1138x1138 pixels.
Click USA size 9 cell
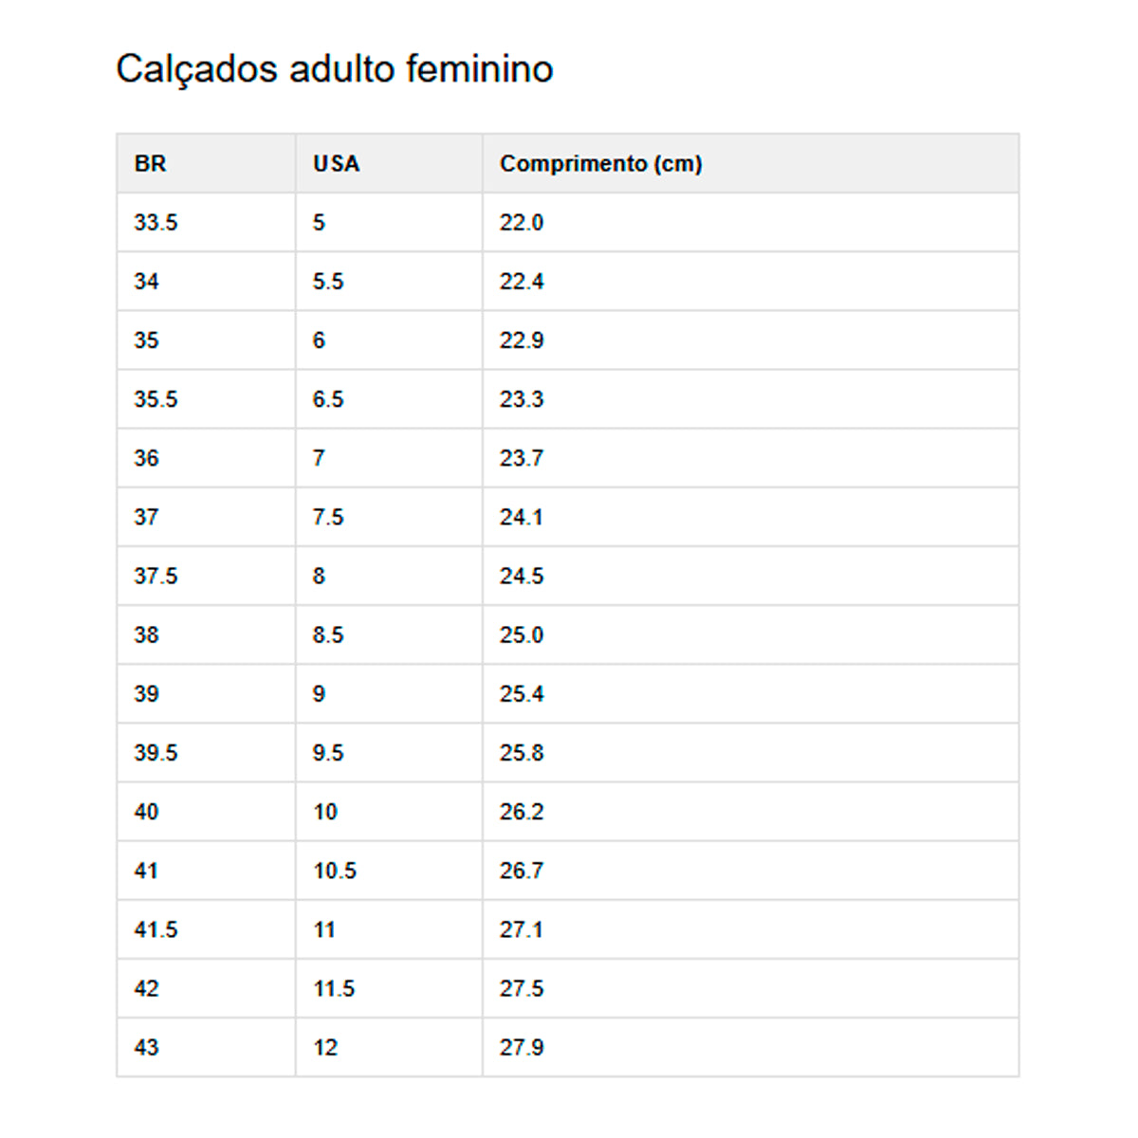[x=319, y=693]
